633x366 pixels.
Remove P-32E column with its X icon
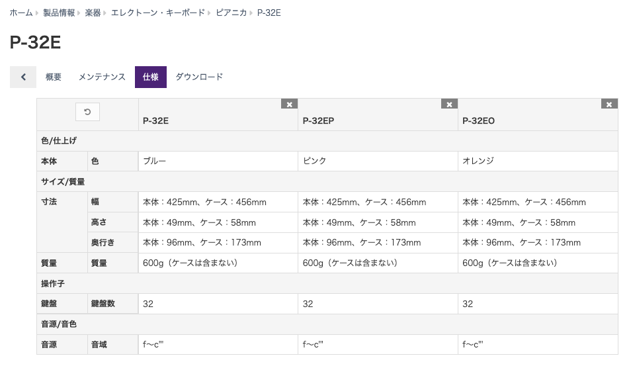pyautogui.click(x=290, y=104)
